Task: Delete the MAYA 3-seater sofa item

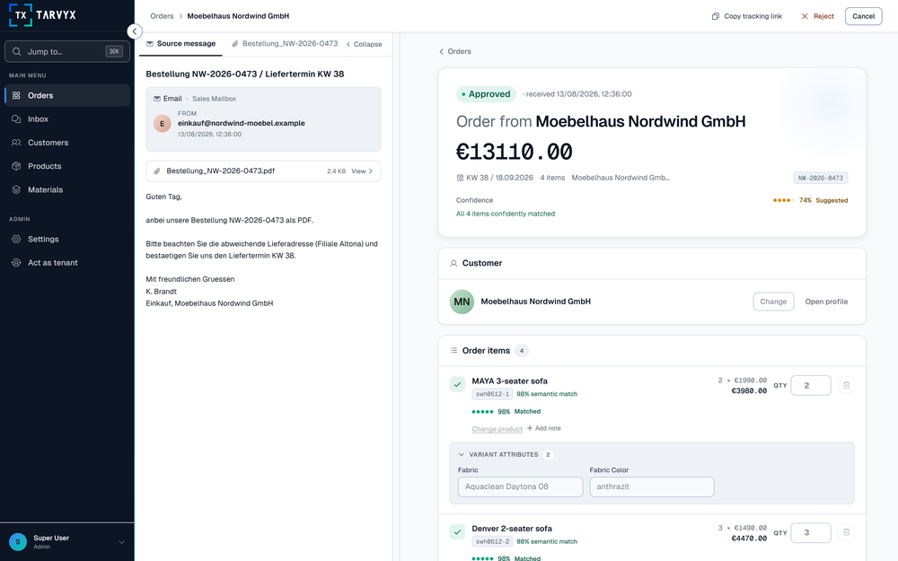Action: click(x=846, y=385)
